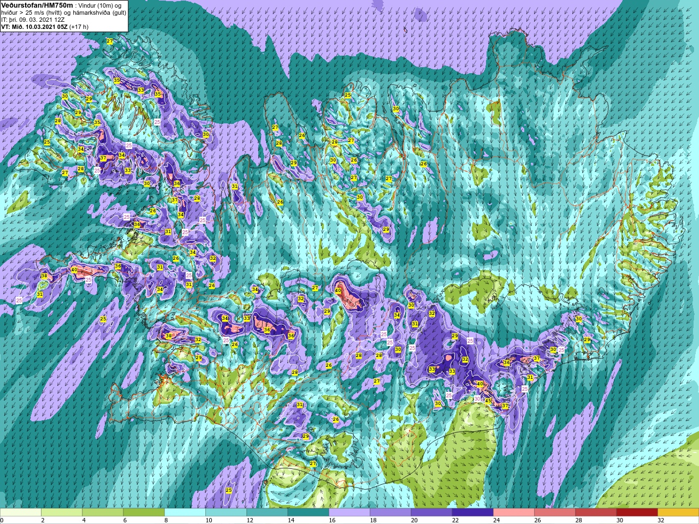The width and height of the screenshot is (699, 524).
Task: Pick the 8–10 m/s pale cyan legend swatch
Action: pos(185,512)
